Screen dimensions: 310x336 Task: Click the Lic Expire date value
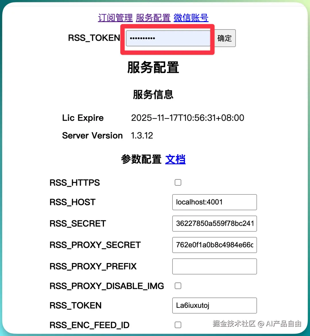187,118
